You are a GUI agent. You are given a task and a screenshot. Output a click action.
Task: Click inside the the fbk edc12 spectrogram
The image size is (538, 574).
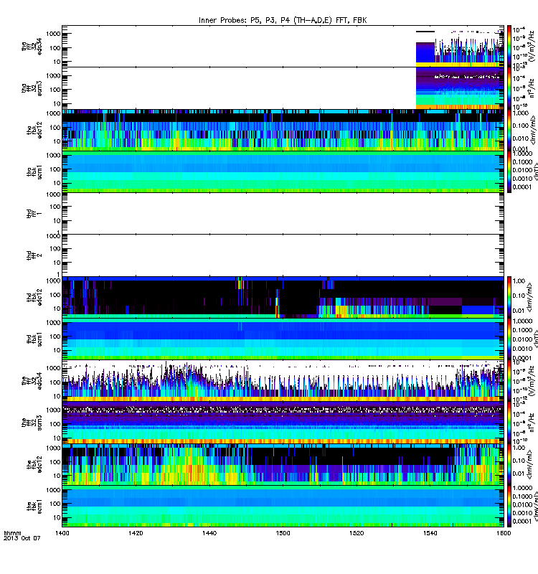pos(283,464)
